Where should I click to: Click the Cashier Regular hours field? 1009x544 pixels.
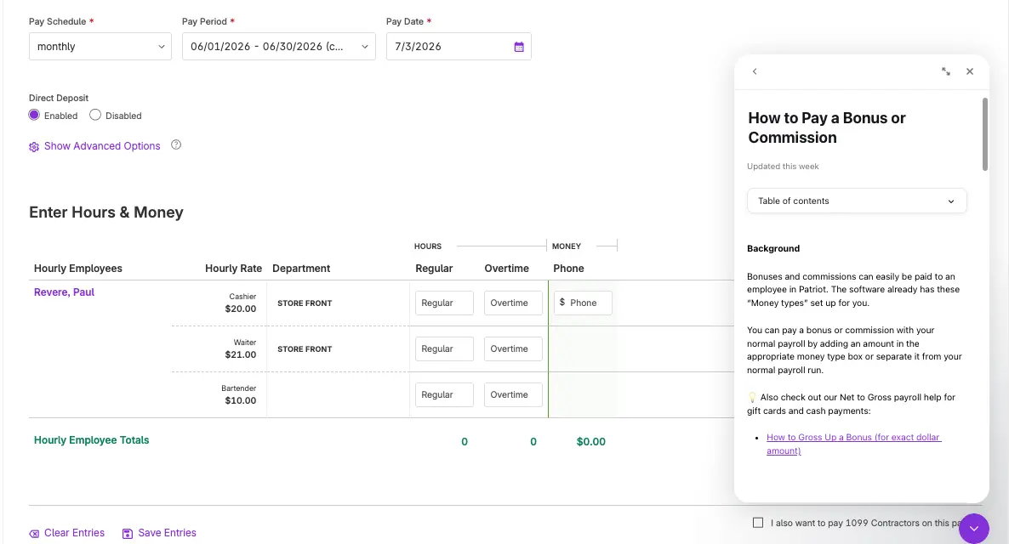(444, 303)
